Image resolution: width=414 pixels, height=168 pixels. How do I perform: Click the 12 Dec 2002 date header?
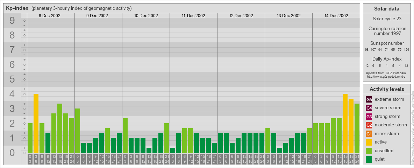[x=241, y=16]
